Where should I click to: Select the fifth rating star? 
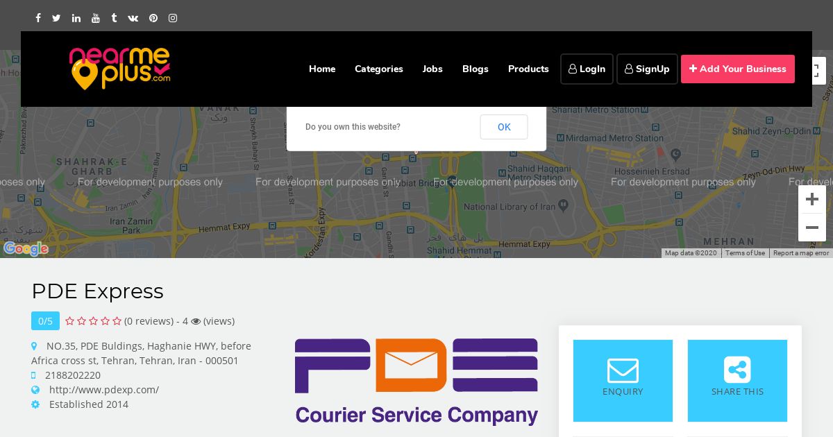coord(117,321)
